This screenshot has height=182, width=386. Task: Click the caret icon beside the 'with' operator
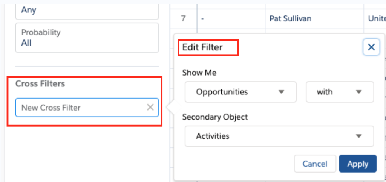pos(359,92)
